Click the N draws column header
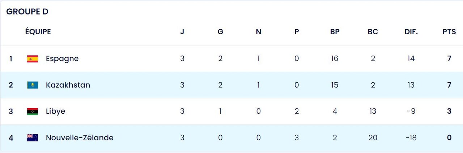Viewport: 463px width, 153px height. (258, 32)
